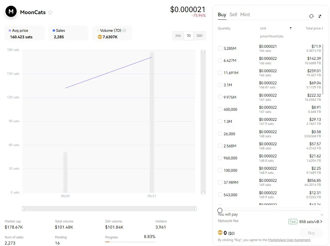
Task: Click the quantity slider handle
Action: click(220, 210)
